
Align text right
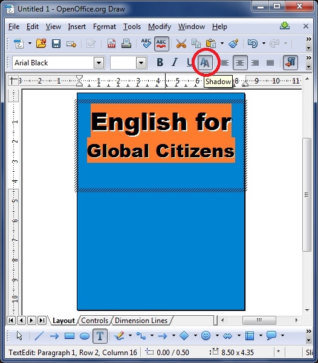click(255, 62)
